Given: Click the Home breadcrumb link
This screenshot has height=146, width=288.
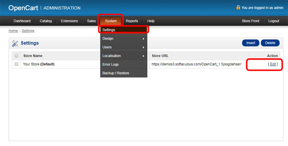Looking at the screenshot, I should point(13,31).
